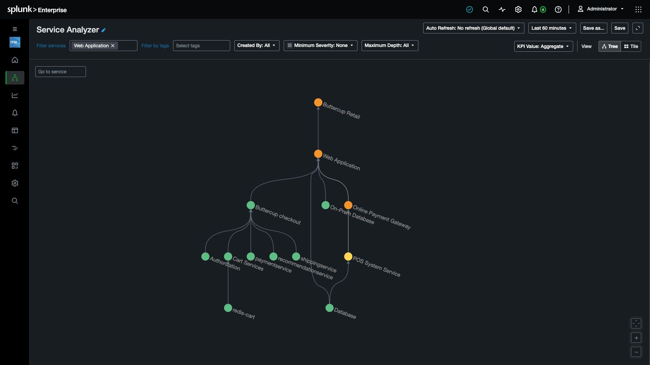Focus the Go to service field

pyautogui.click(x=61, y=72)
